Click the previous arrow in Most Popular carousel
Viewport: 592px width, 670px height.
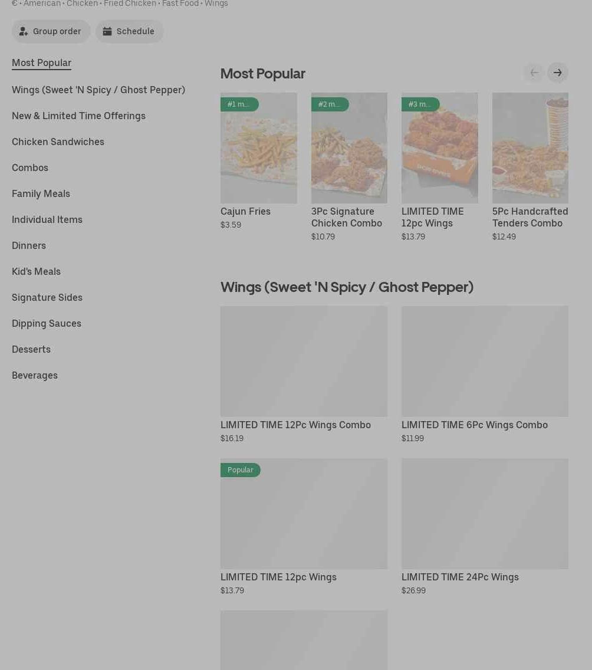coord(534,73)
